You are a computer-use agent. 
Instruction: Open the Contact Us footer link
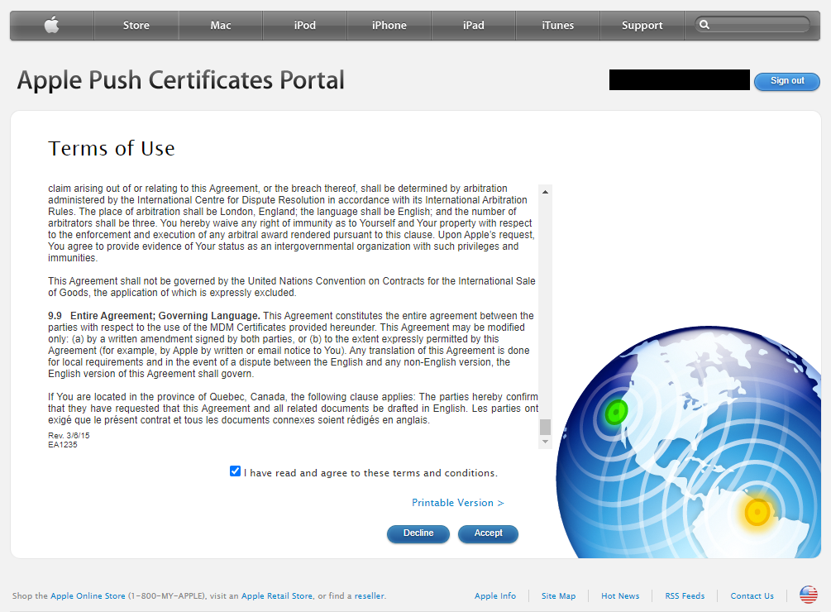tap(752, 595)
